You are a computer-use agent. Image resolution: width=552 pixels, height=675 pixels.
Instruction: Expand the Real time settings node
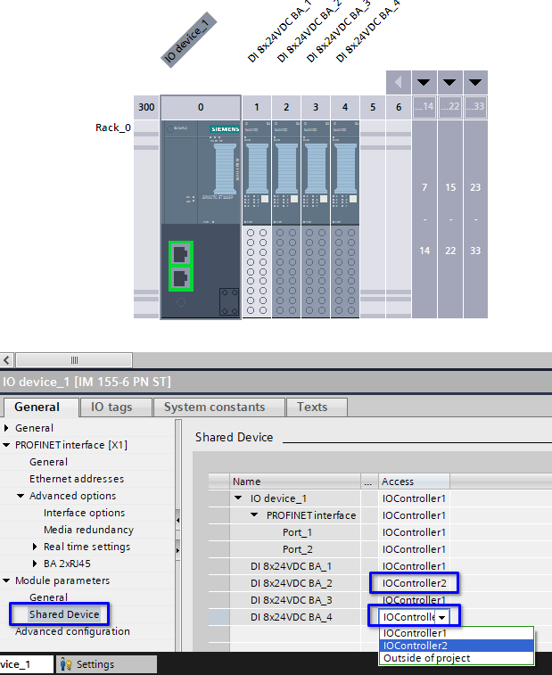pos(36,547)
